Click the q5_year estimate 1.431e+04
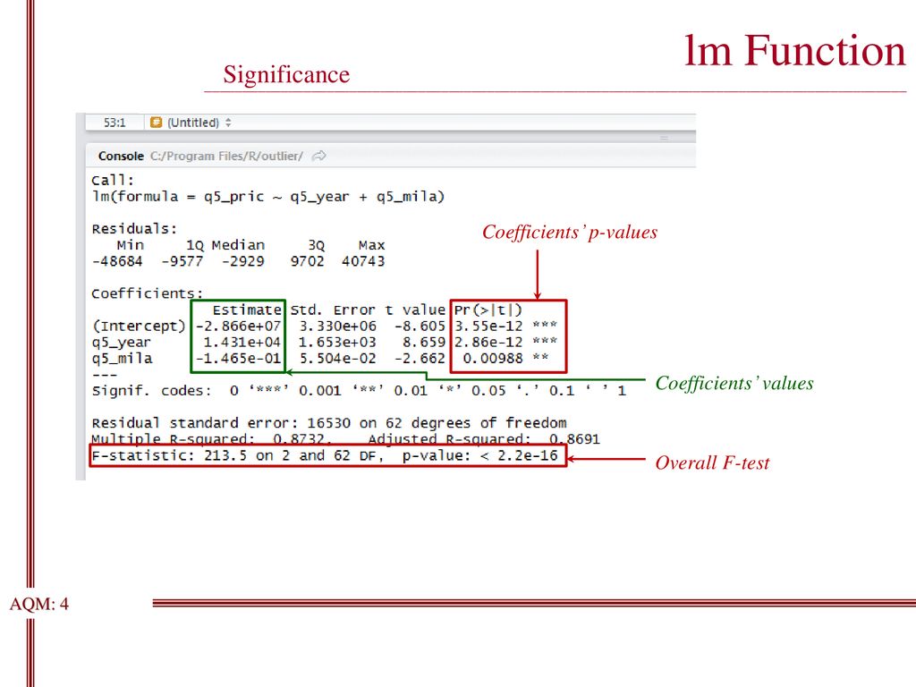Viewport: 916px width, 687px height. coord(242,343)
